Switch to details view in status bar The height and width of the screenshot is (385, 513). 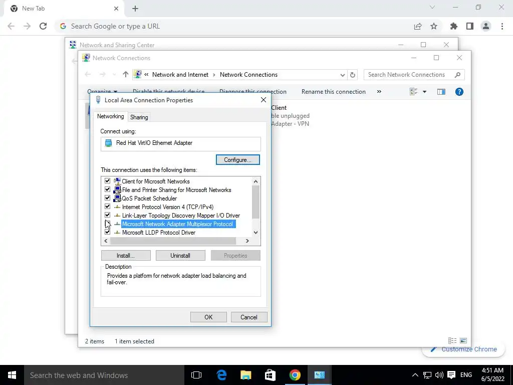(x=452, y=341)
